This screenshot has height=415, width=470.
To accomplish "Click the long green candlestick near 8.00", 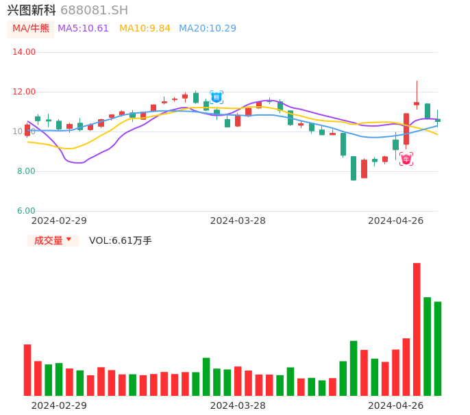I will (354, 168).
